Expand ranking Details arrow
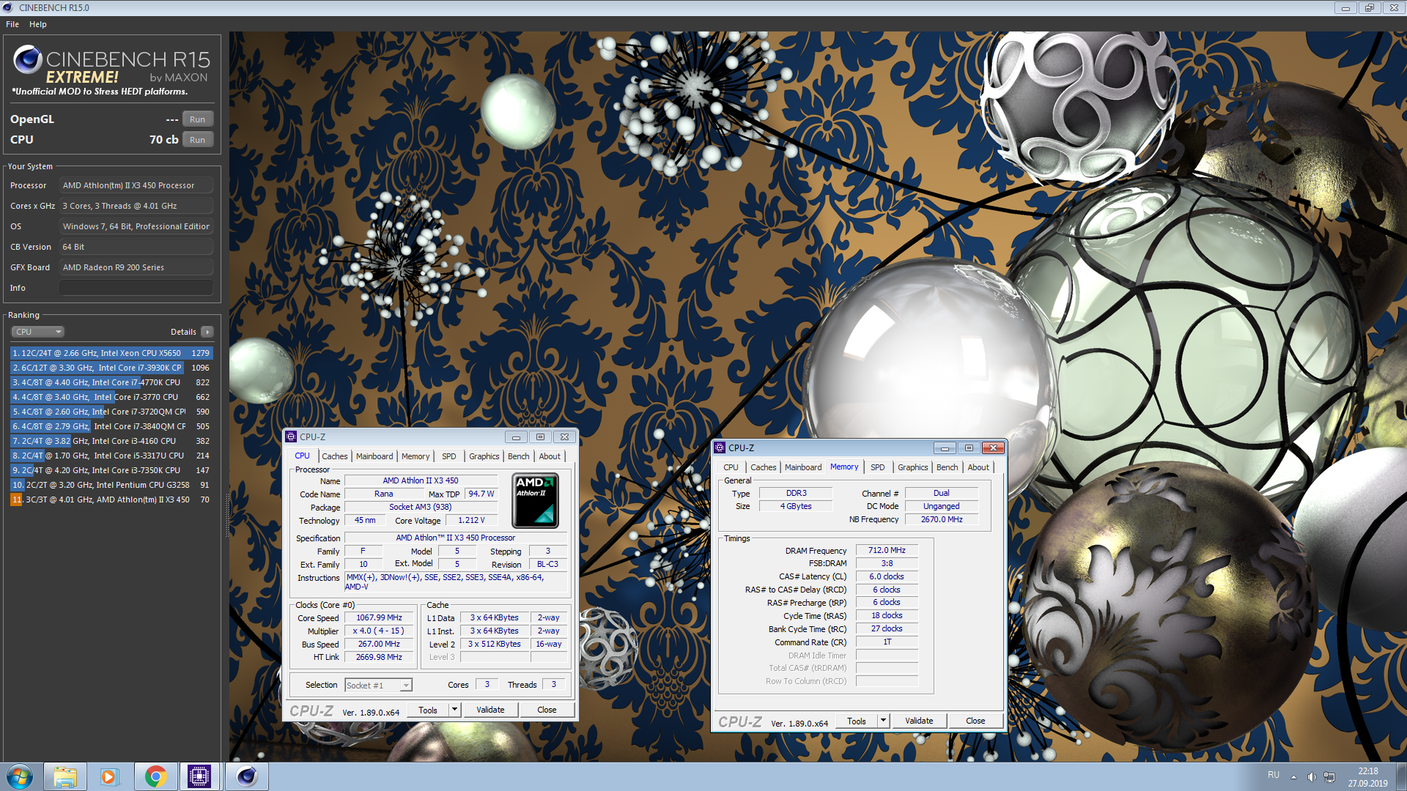The image size is (1407, 791). pos(207,332)
